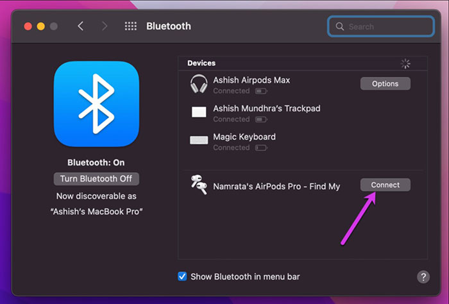Open Options for Ashish Airpods Max
449x304 pixels.
click(385, 83)
